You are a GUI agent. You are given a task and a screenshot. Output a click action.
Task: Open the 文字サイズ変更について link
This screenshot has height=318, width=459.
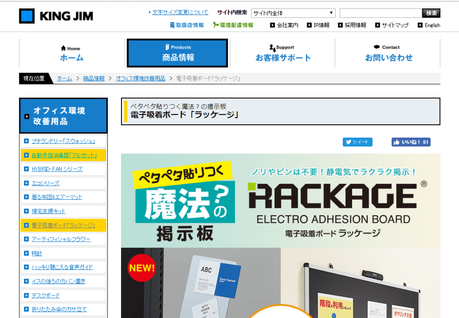point(180,12)
